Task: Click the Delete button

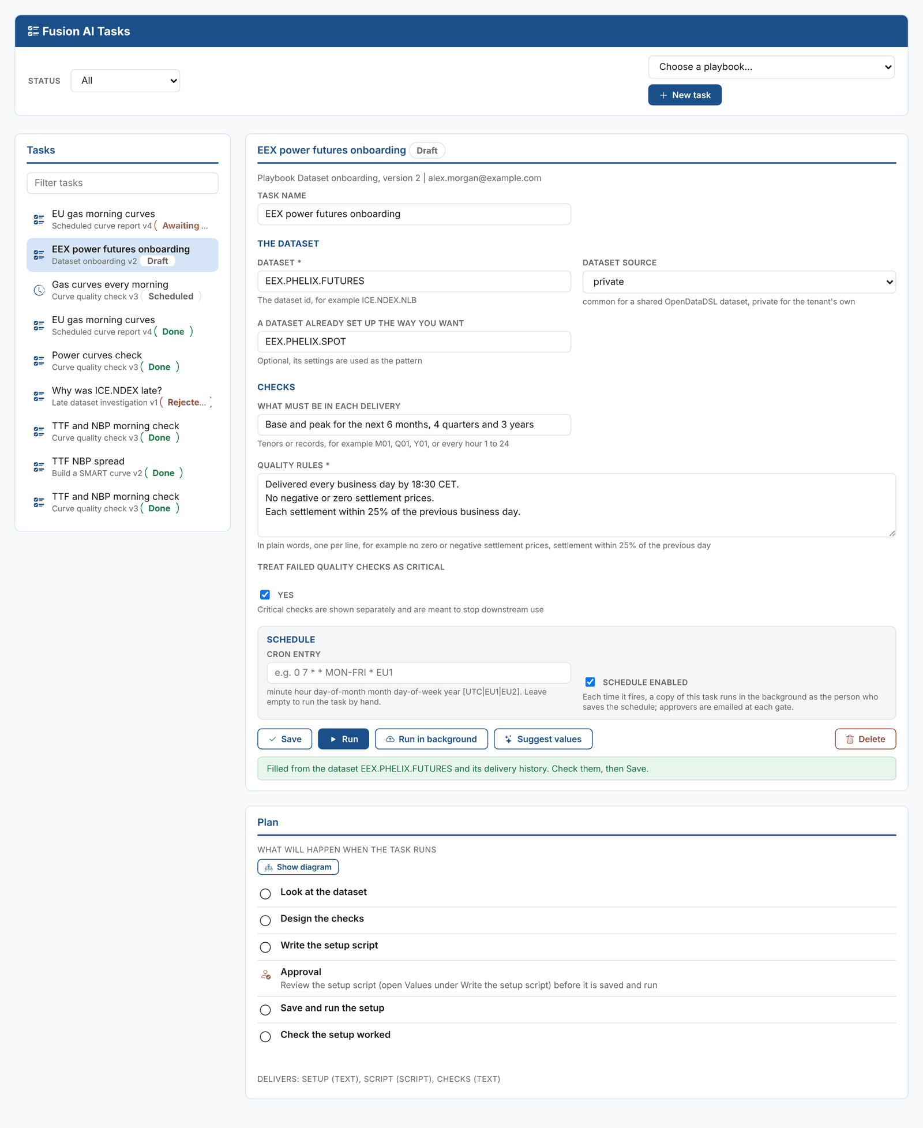Action: [x=865, y=739]
